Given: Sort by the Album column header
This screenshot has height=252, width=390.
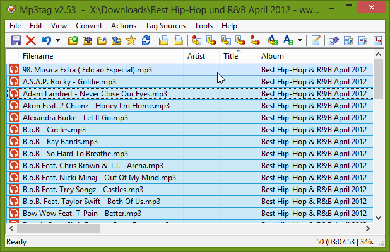Looking at the screenshot, I should 315,56.
